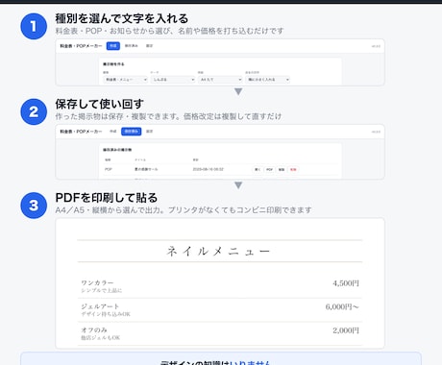
Task: Click the いりません link at bottom
Action: coord(250,362)
